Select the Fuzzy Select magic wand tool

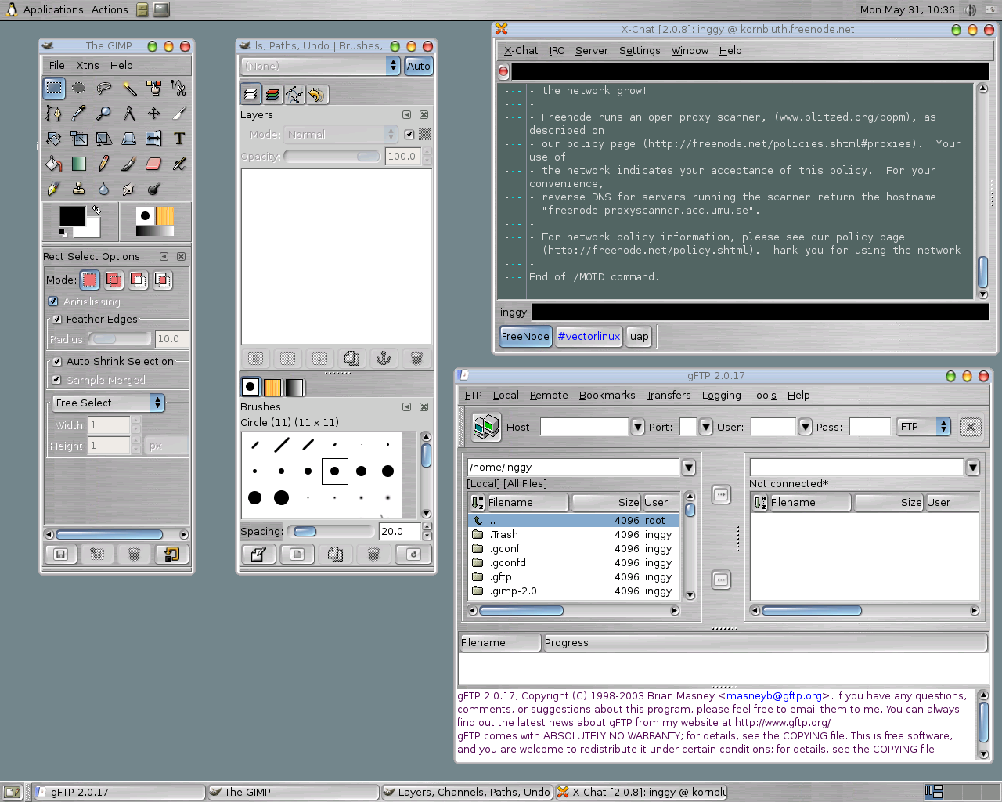pos(128,89)
